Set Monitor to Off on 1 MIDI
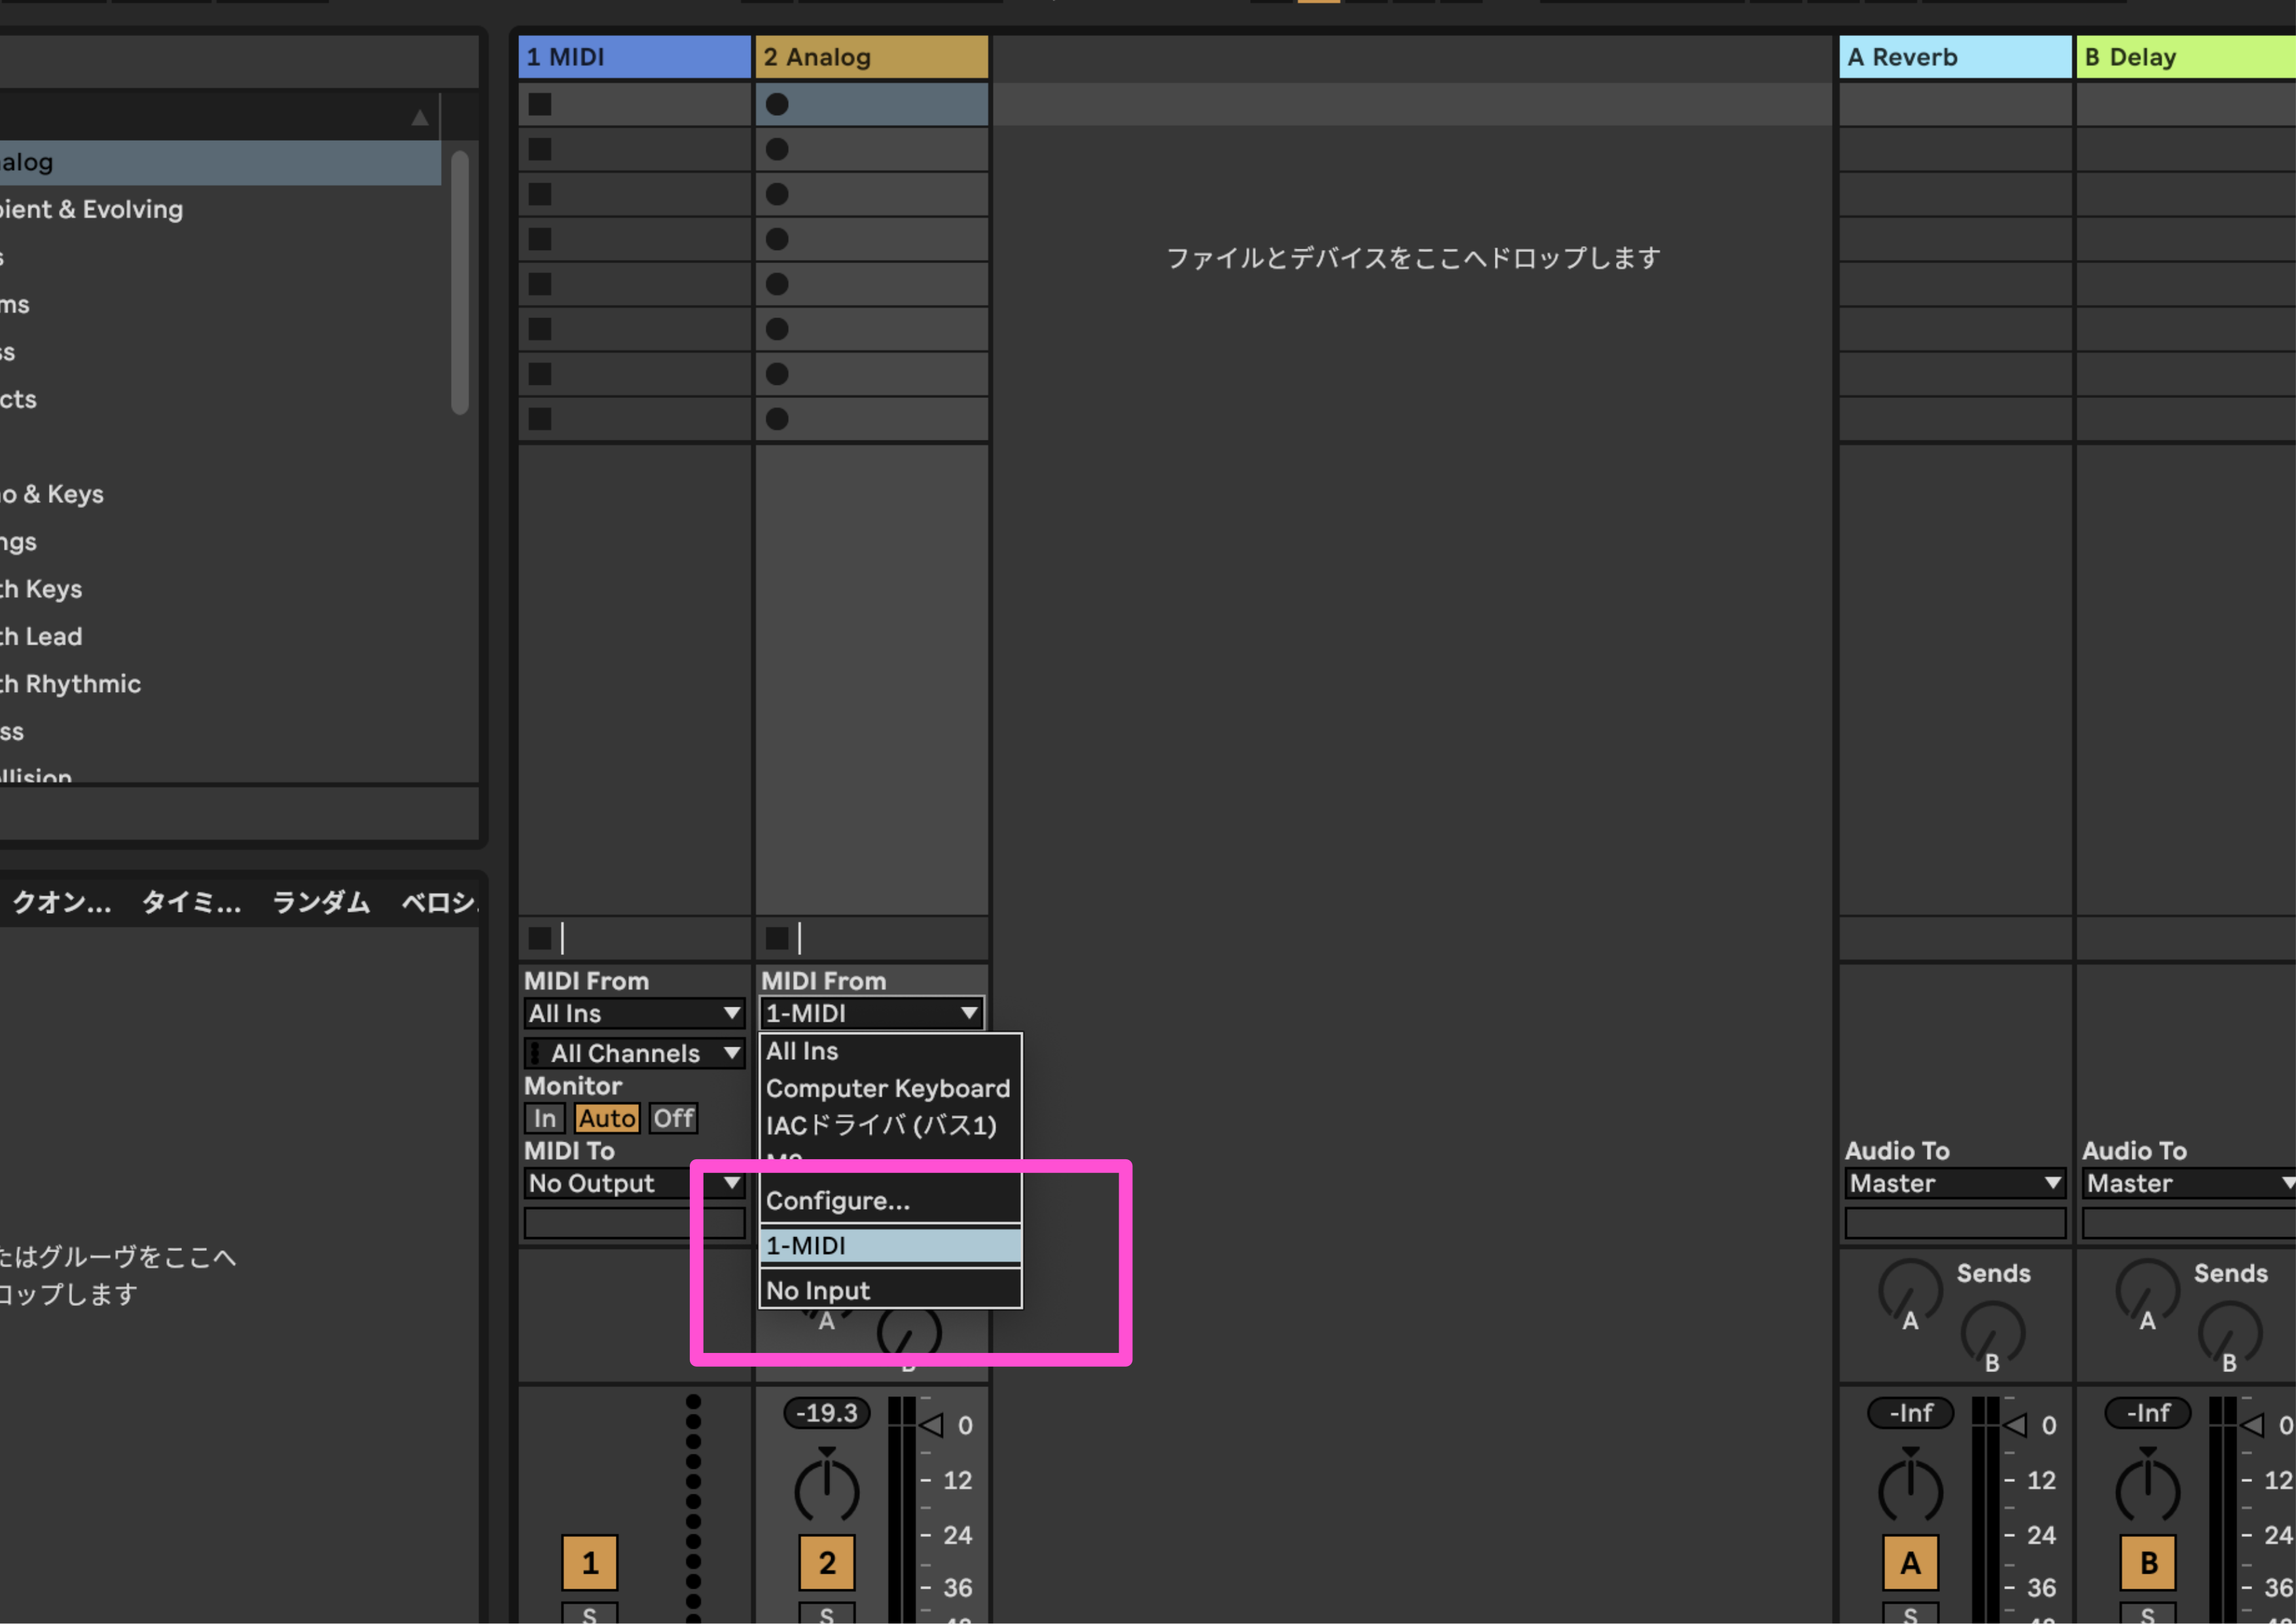The height and width of the screenshot is (1624, 2296). click(673, 1118)
